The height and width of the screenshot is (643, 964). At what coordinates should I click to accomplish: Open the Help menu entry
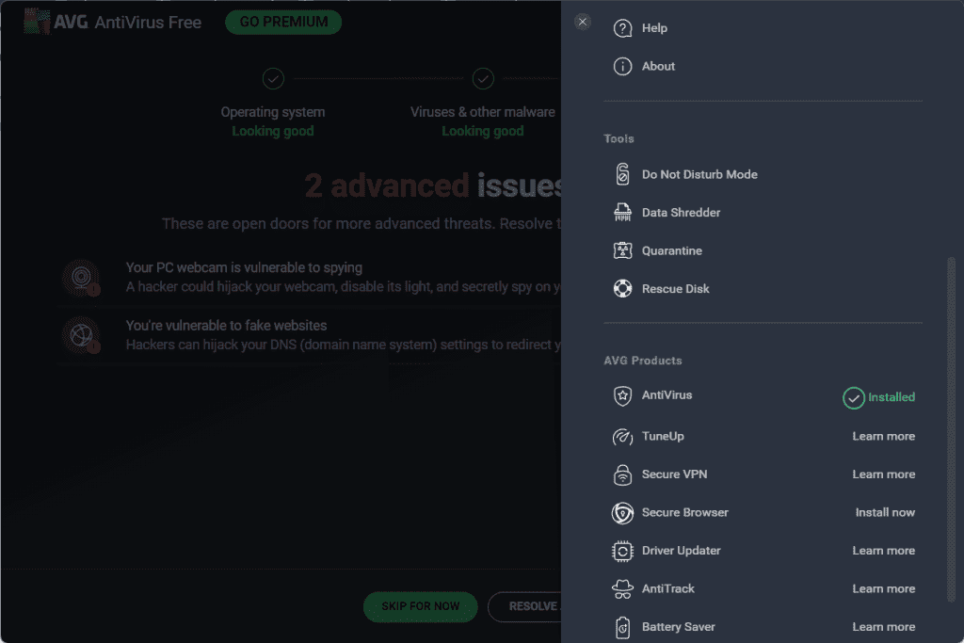653,27
